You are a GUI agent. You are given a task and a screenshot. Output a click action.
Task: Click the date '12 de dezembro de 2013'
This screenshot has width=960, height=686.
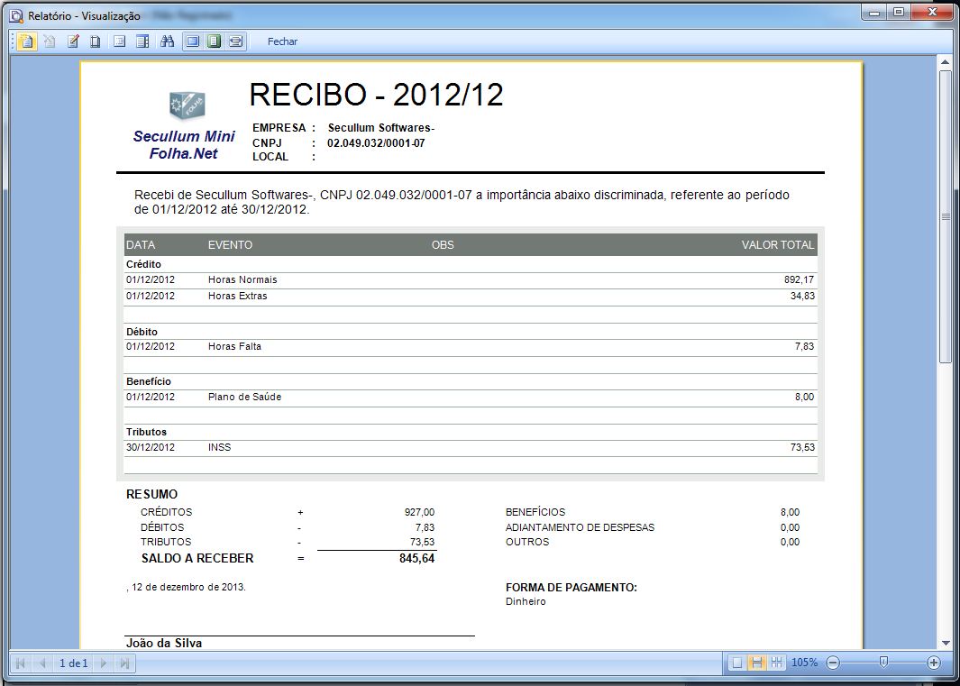tap(188, 587)
